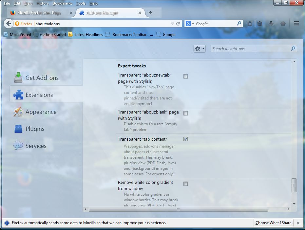Open the File menu
This screenshot has width=305, height=230.
point(7,3)
